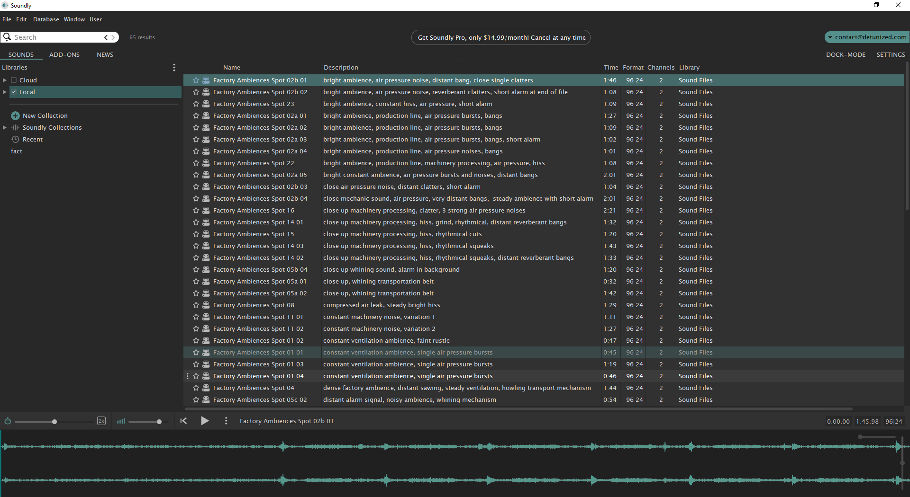The height and width of the screenshot is (497, 910).
Task: Click the playback speed stopwatch icon
Action: pyautogui.click(x=8, y=421)
